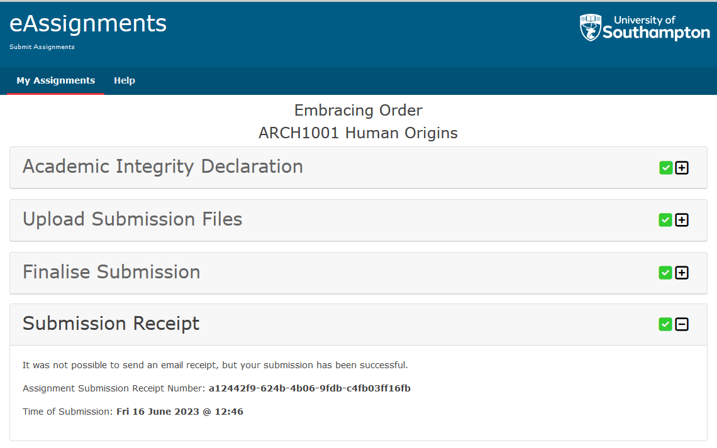Click the eAssignments header title
Image resolution: width=717 pixels, height=448 pixels.
click(x=87, y=23)
